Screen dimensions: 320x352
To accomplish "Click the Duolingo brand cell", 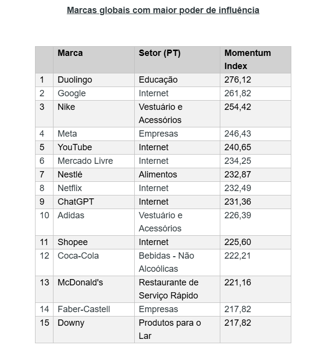I will pyautogui.click(x=75, y=80).
